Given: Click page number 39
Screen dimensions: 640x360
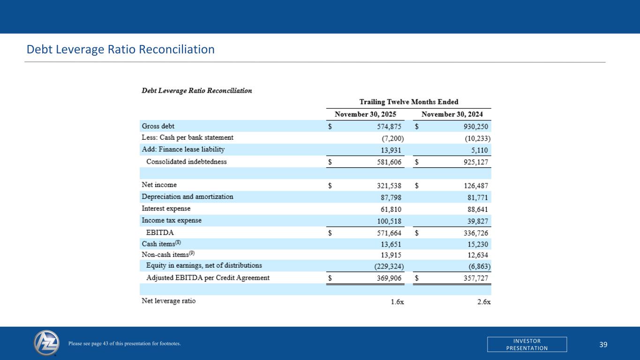Looking at the screenshot, I should click(603, 345).
